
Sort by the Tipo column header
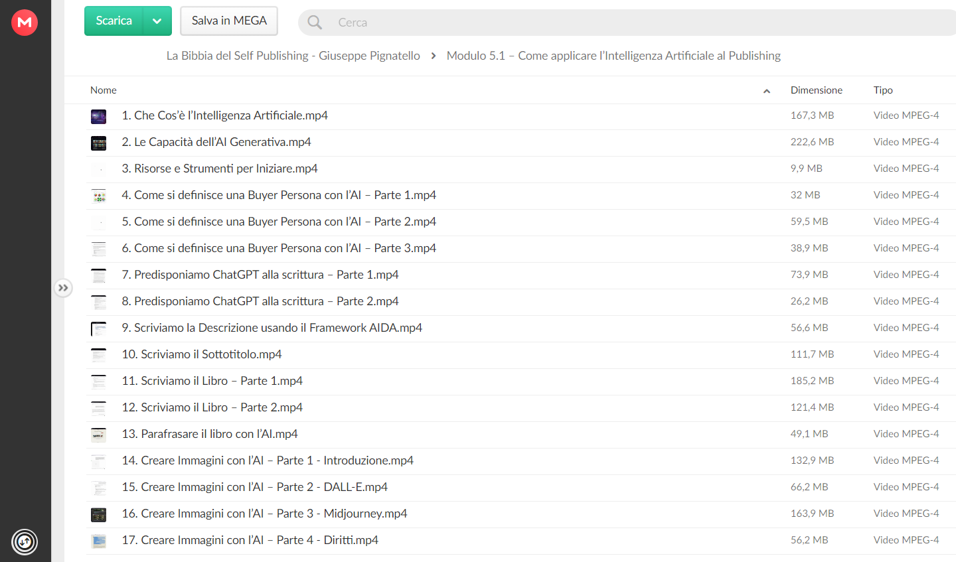pyautogui.click(x=883, y=90)
